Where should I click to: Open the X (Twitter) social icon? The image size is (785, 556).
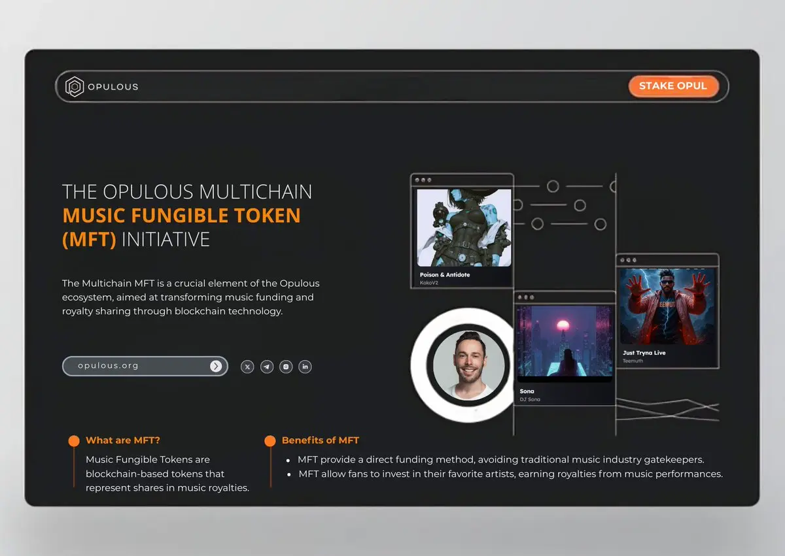(x=247, y=367)
